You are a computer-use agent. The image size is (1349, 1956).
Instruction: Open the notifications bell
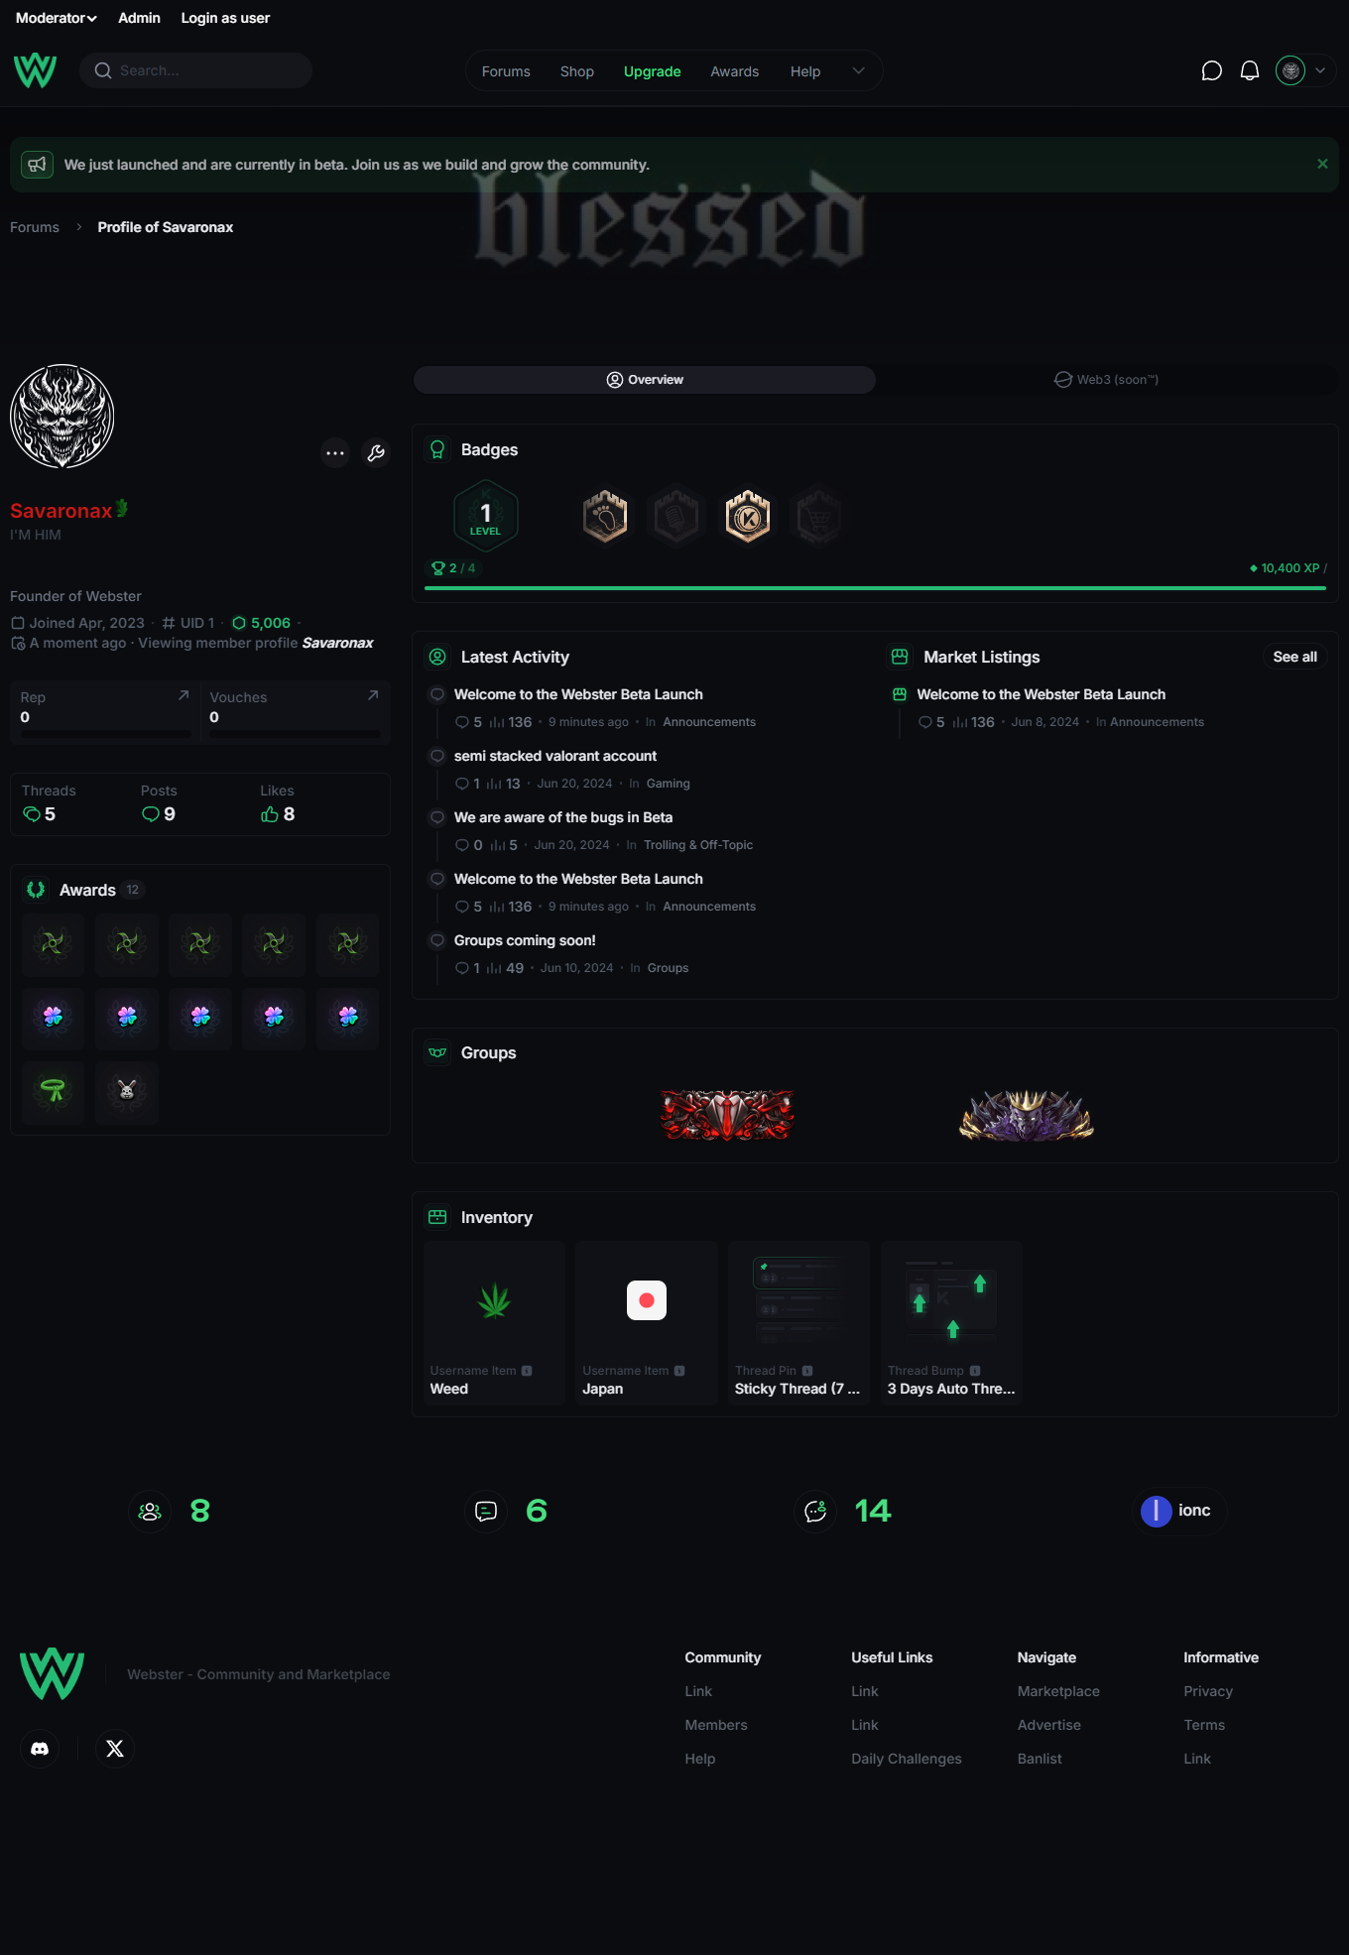[1250, 70]
